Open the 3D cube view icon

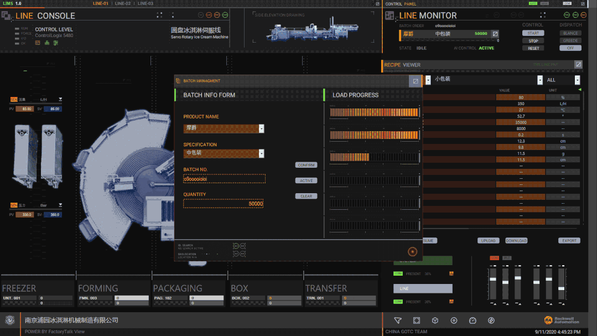pyautogui.click(x=435, y=321)
